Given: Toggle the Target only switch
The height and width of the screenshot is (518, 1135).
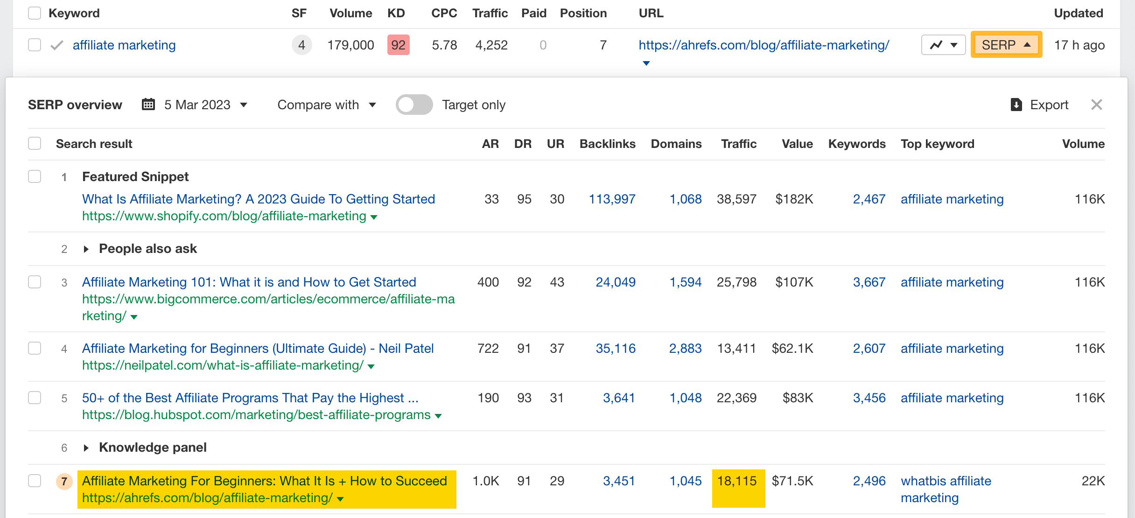Looking at the screenshot, I should 414,105.
